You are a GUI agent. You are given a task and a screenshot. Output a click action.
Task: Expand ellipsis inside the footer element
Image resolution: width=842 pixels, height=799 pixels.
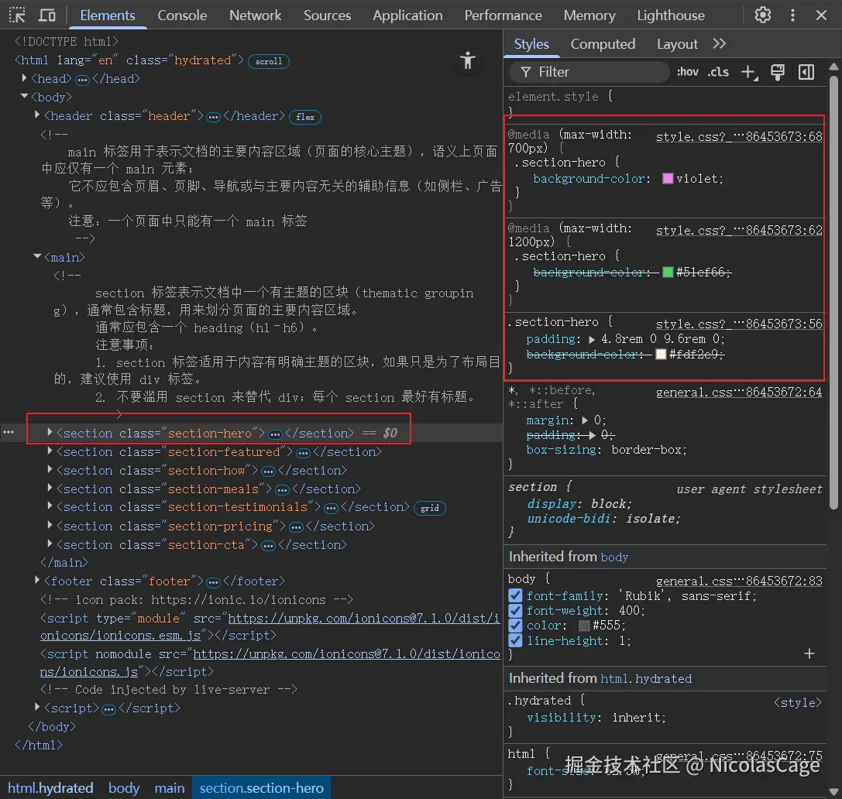[213, 582]
